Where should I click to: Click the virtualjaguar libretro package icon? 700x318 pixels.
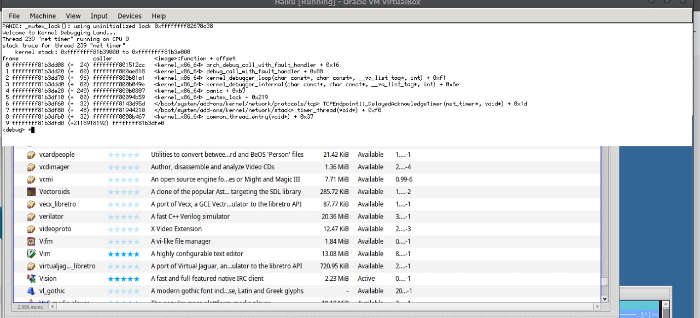click(31, 266)
